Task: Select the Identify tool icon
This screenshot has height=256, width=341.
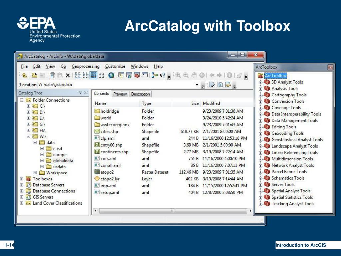Action: (229, 75)
